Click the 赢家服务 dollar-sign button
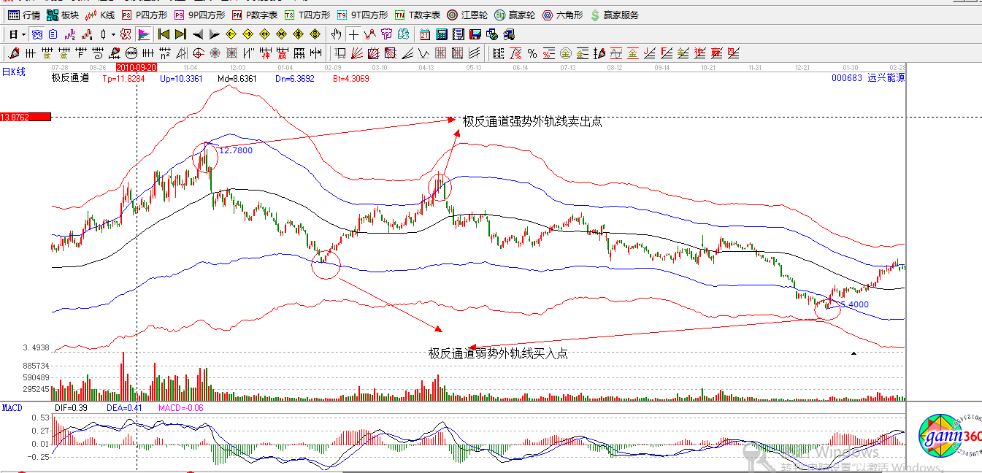Screen dimensions: 982x473 (615, 15)
